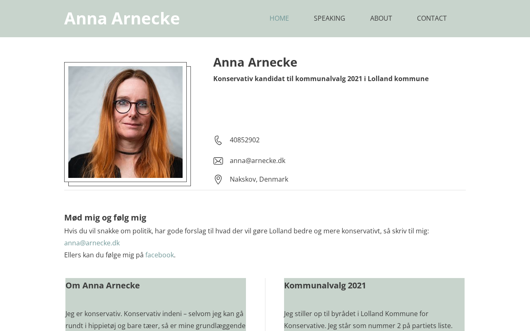Open the ABOUT page

[381, 18]
